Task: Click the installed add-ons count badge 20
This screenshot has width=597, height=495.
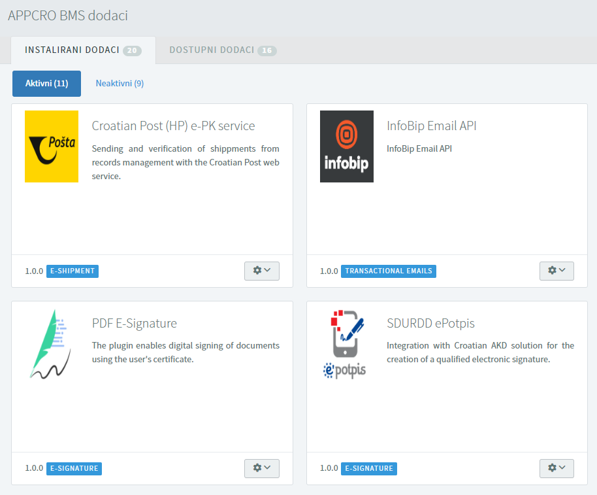Action: [132, 51]
